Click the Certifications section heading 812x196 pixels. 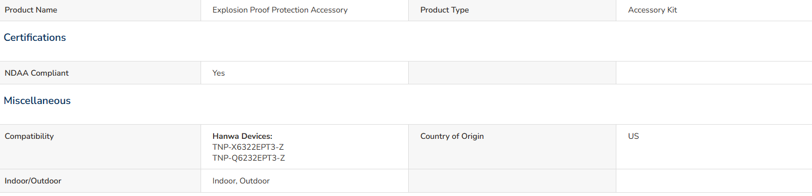(35, 38)
